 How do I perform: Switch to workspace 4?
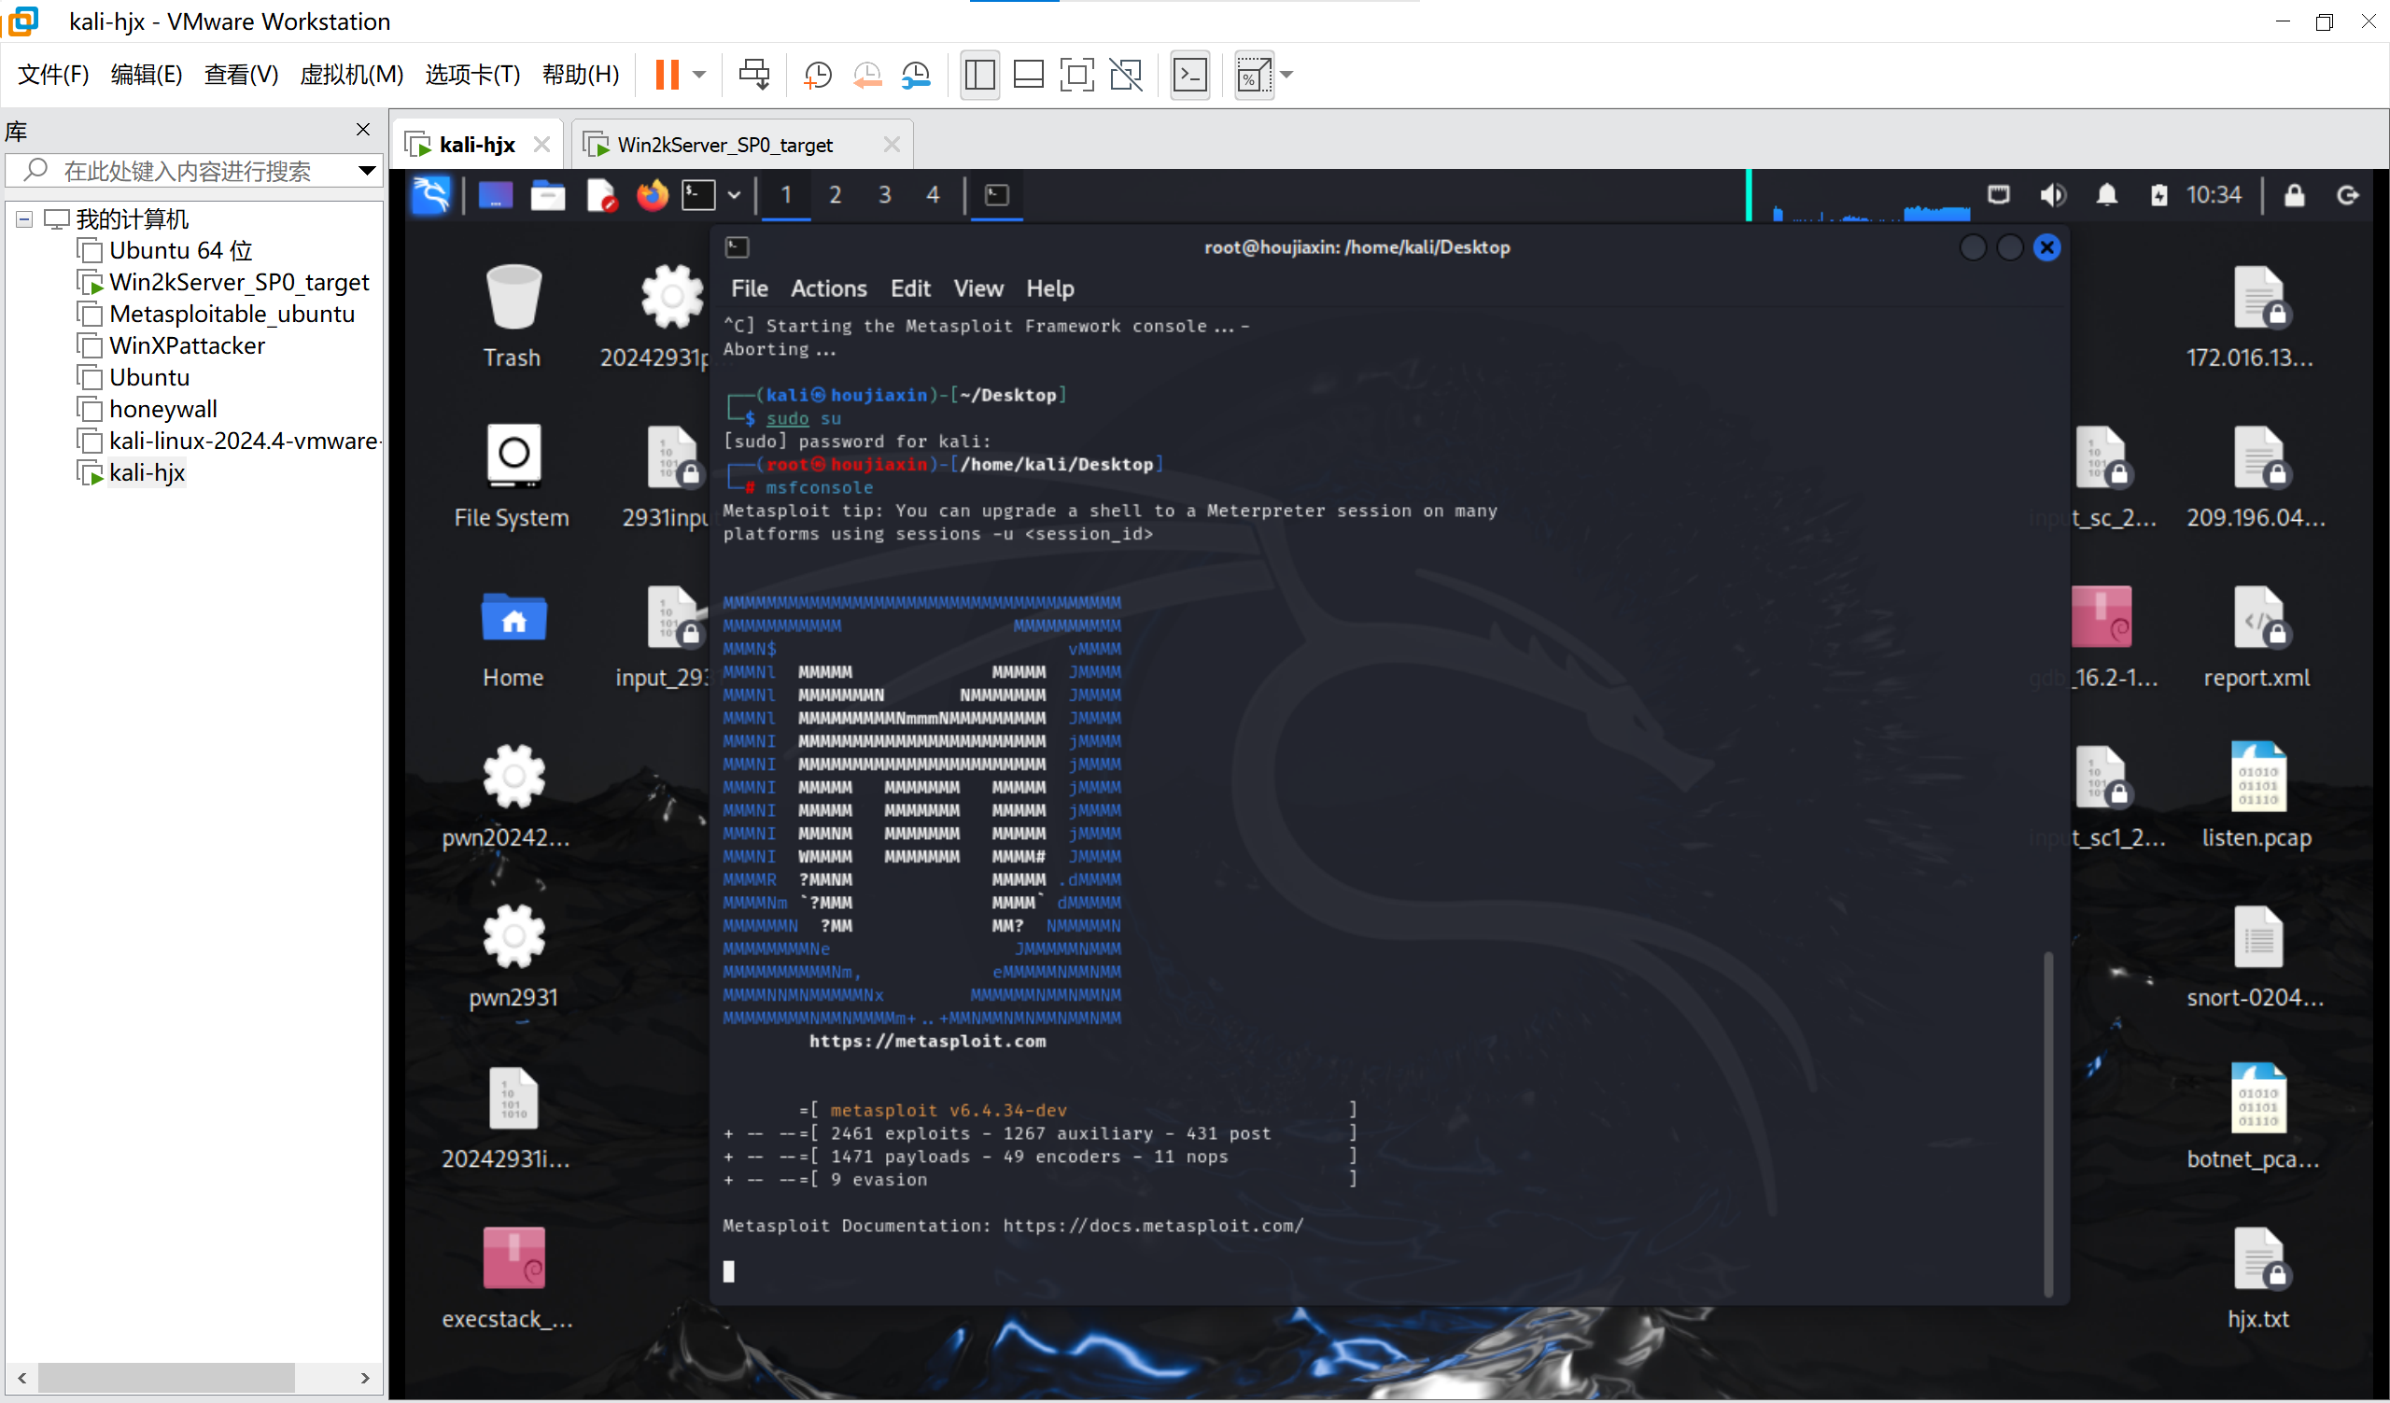(x=934, y=195)
